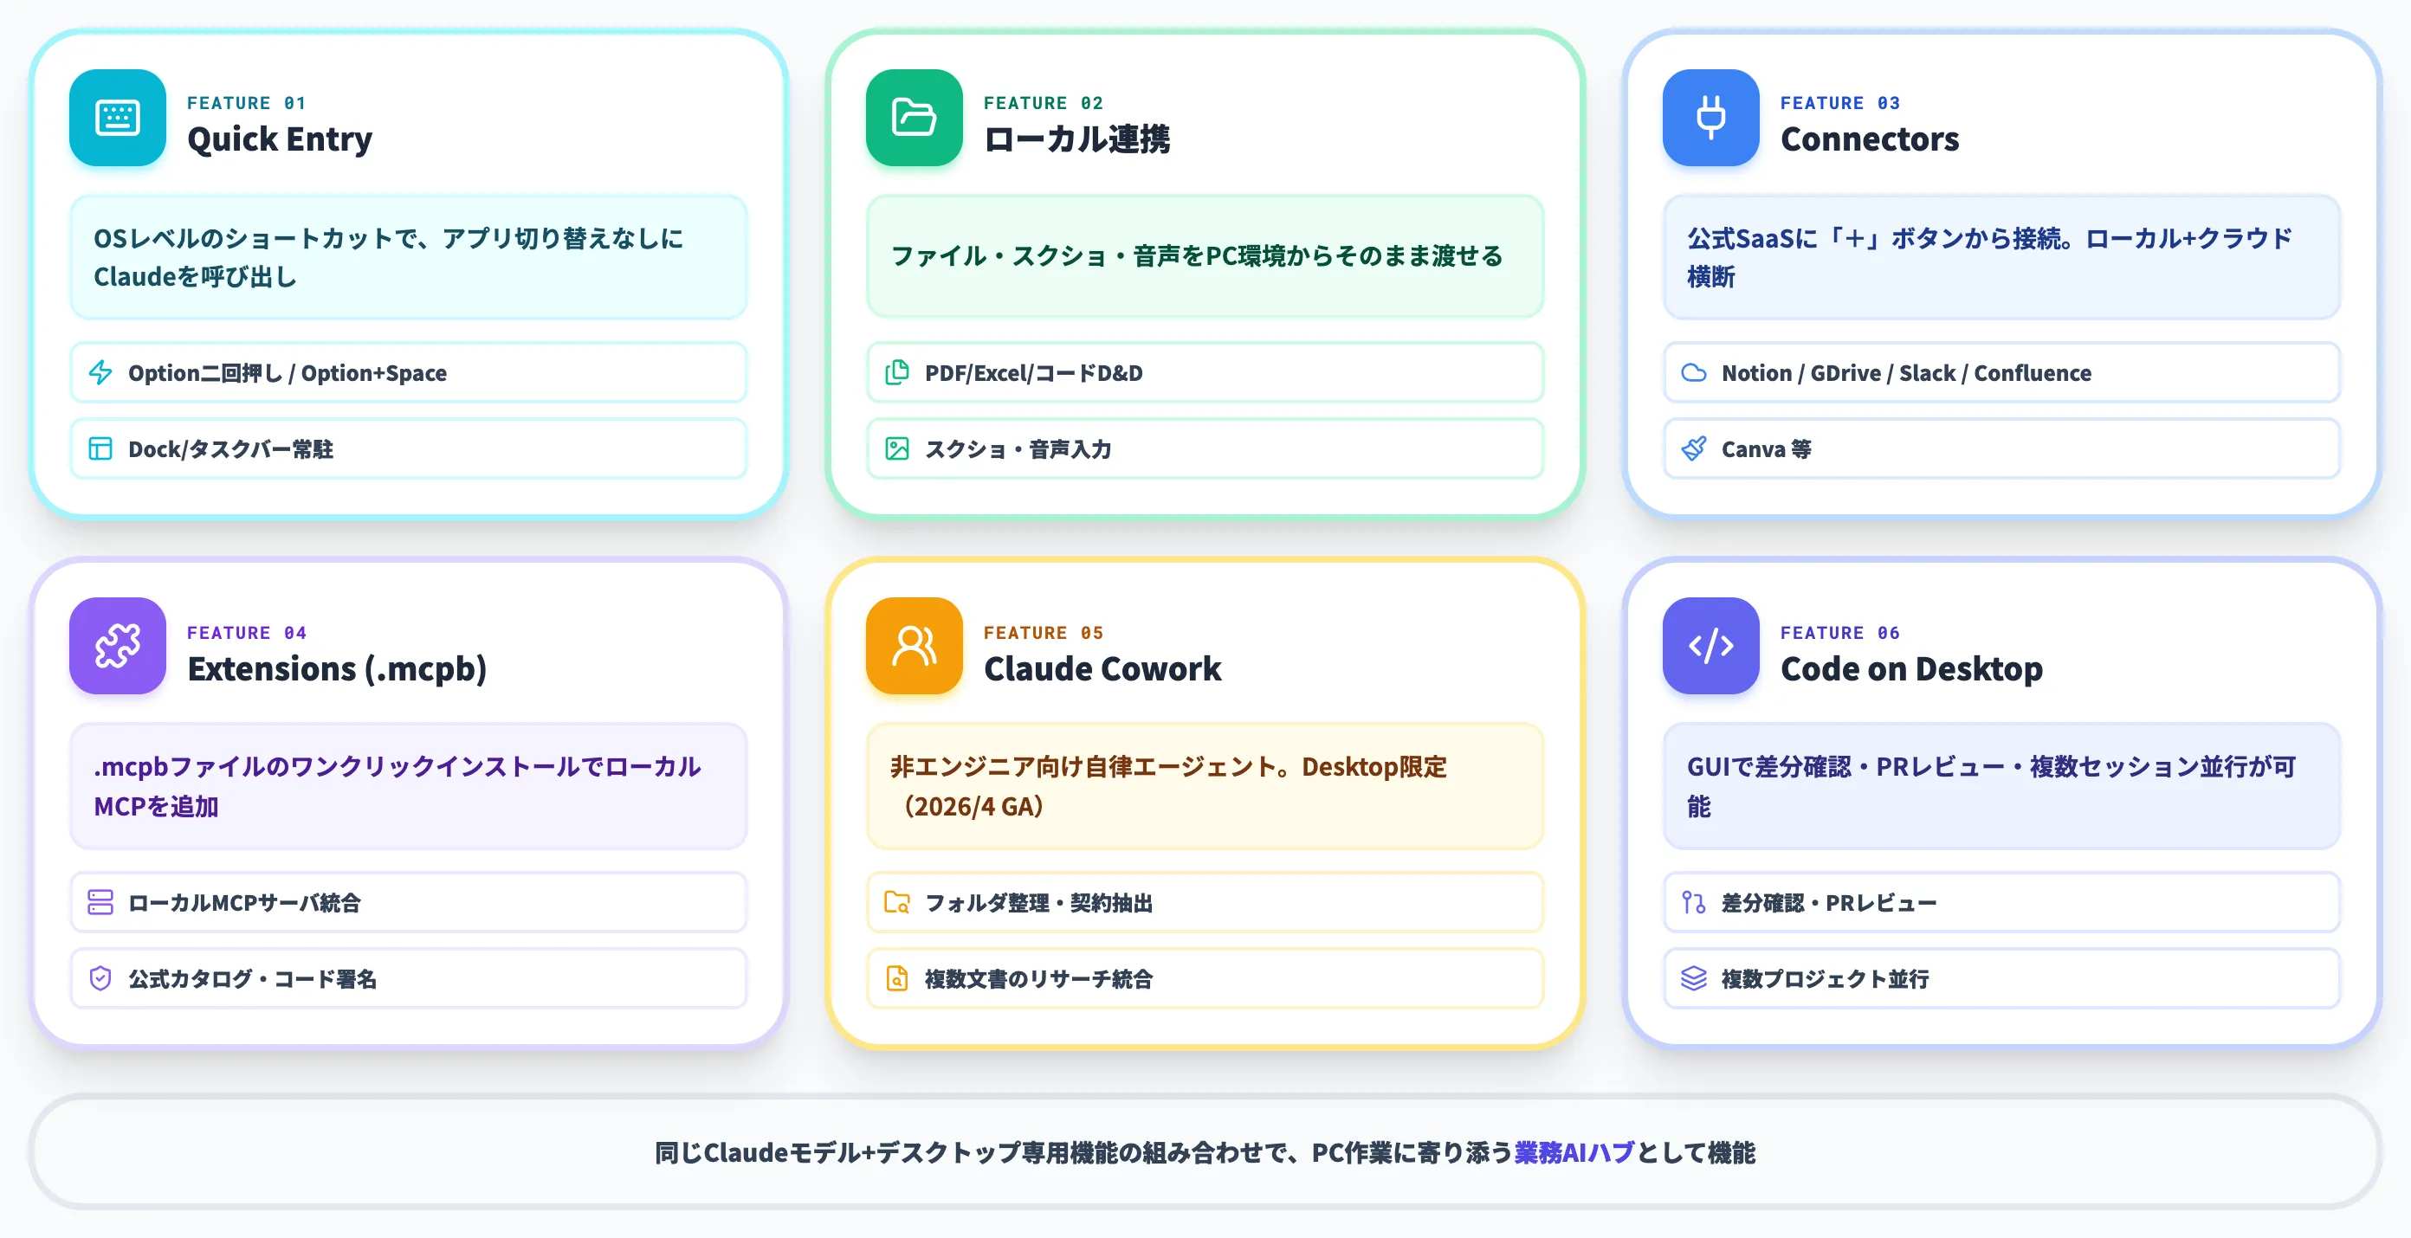Viewport: 2411px width, 1238px height.
Task: Select the 差分確認・PRレビュー item
Action: (x=2001, y=902)
